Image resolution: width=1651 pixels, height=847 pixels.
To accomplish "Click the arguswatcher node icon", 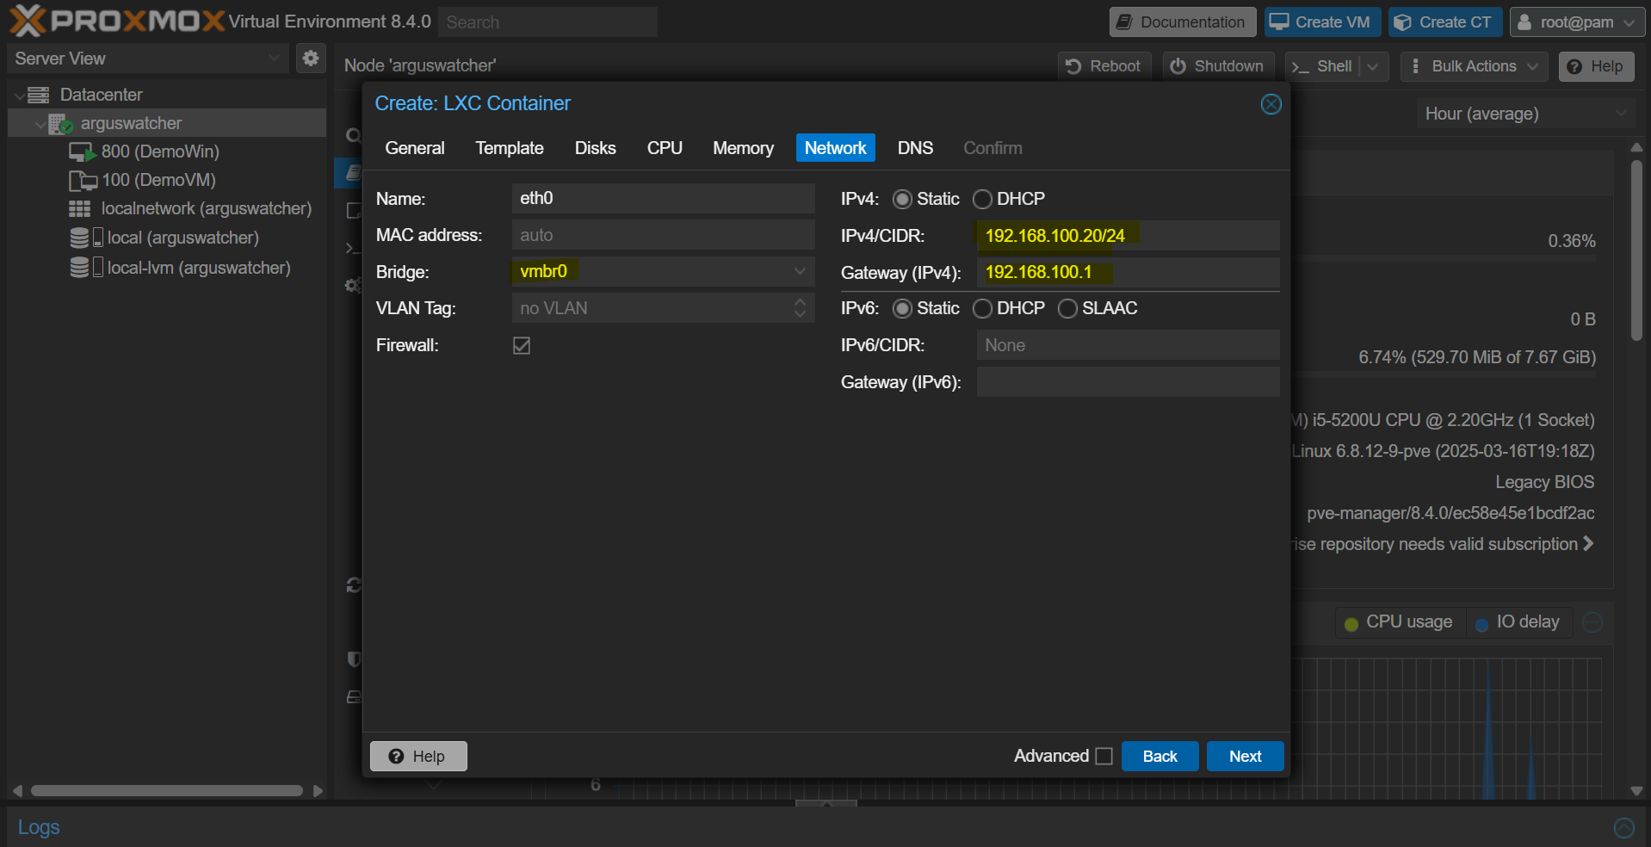I will [60, 124].
